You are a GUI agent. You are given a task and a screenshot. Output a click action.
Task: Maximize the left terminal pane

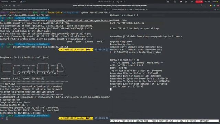pos(105,9)
